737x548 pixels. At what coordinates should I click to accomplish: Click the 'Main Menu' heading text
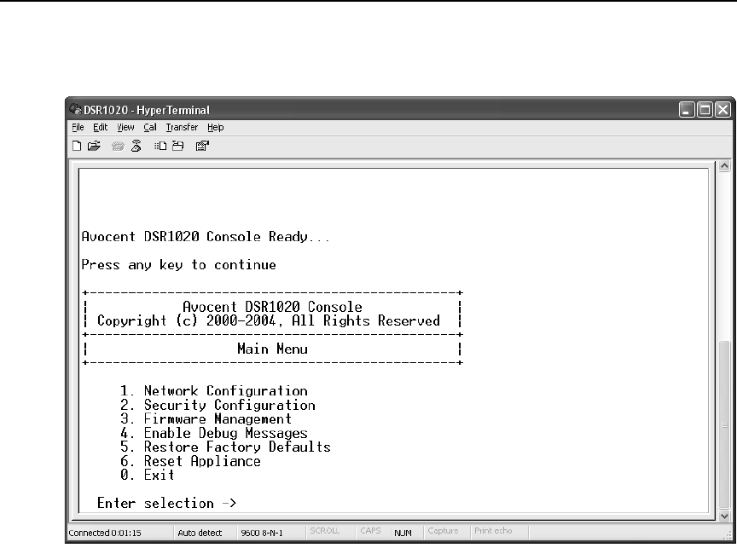pyautogui.click(x=273, y=349)
